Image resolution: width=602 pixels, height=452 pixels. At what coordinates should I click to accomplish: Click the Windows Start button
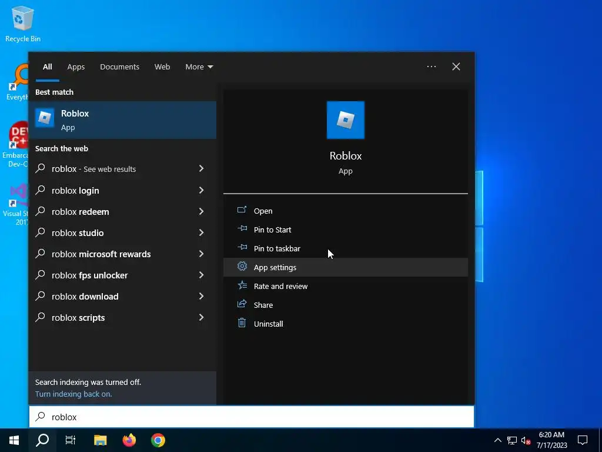(14, 440)
